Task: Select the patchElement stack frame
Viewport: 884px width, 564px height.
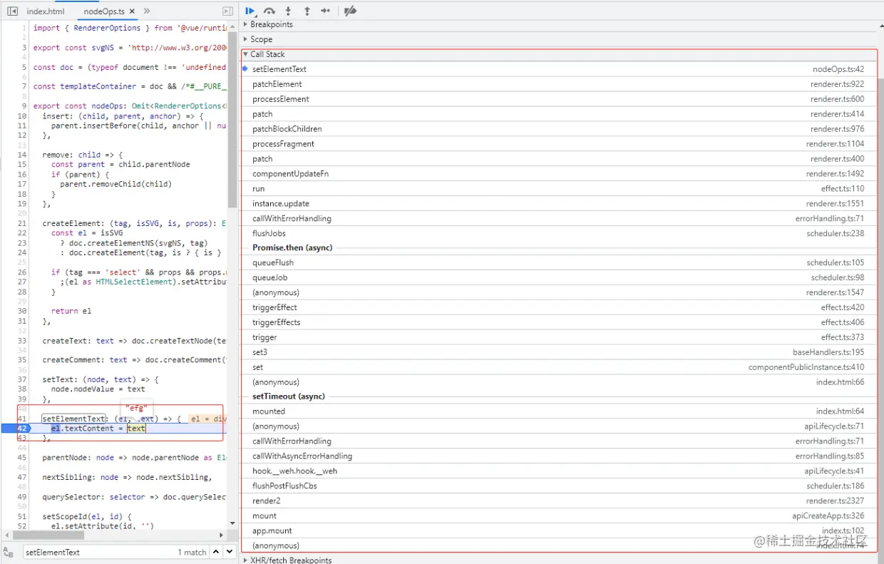Action: pyautogui.click(x=560, y=84)
